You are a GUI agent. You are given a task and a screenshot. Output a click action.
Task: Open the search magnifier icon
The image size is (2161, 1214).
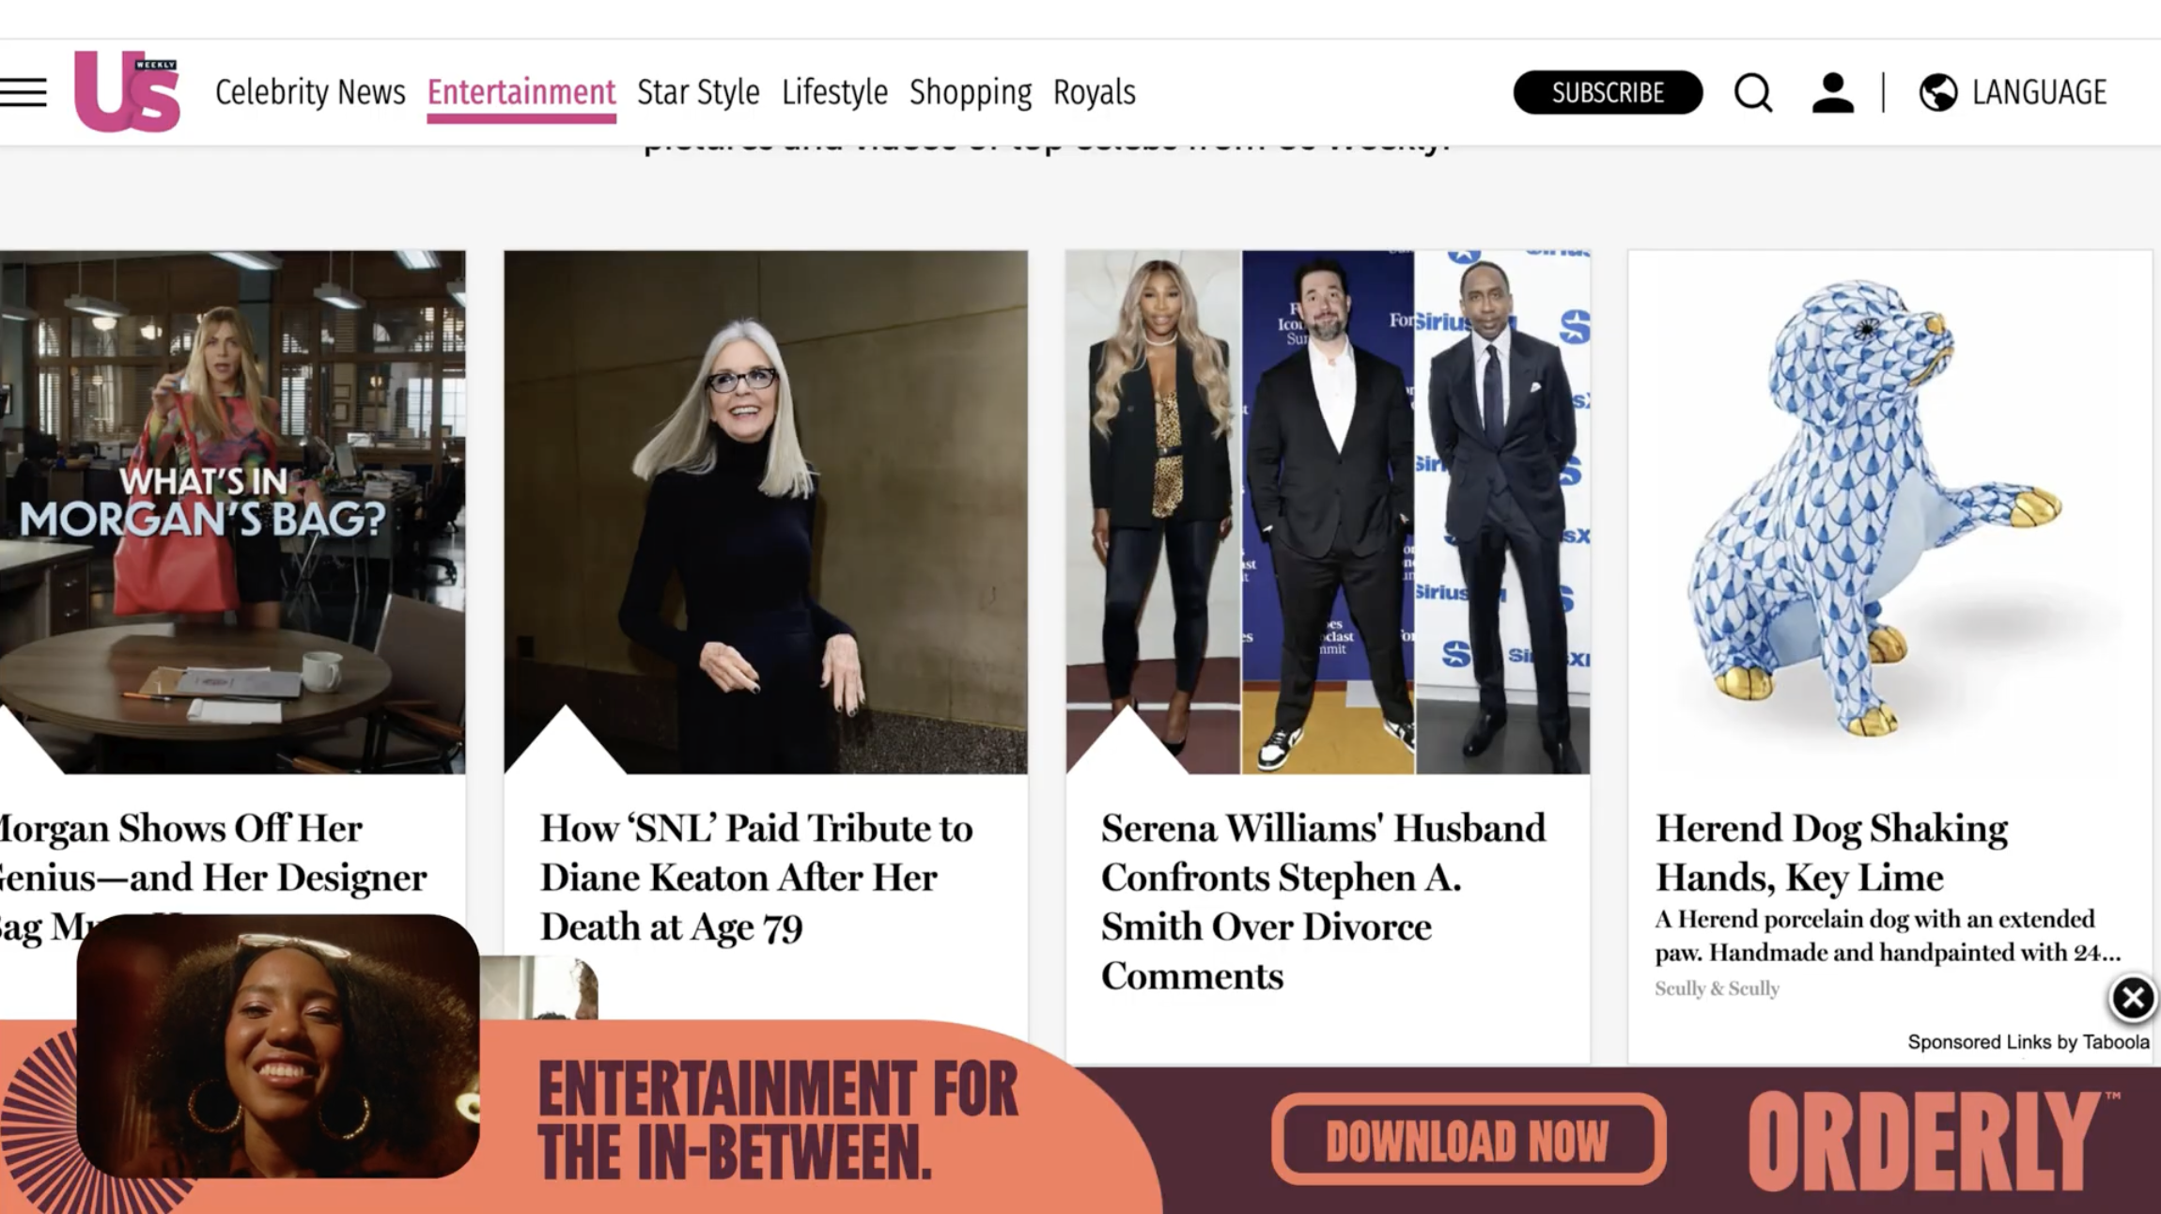[1753, 92]
